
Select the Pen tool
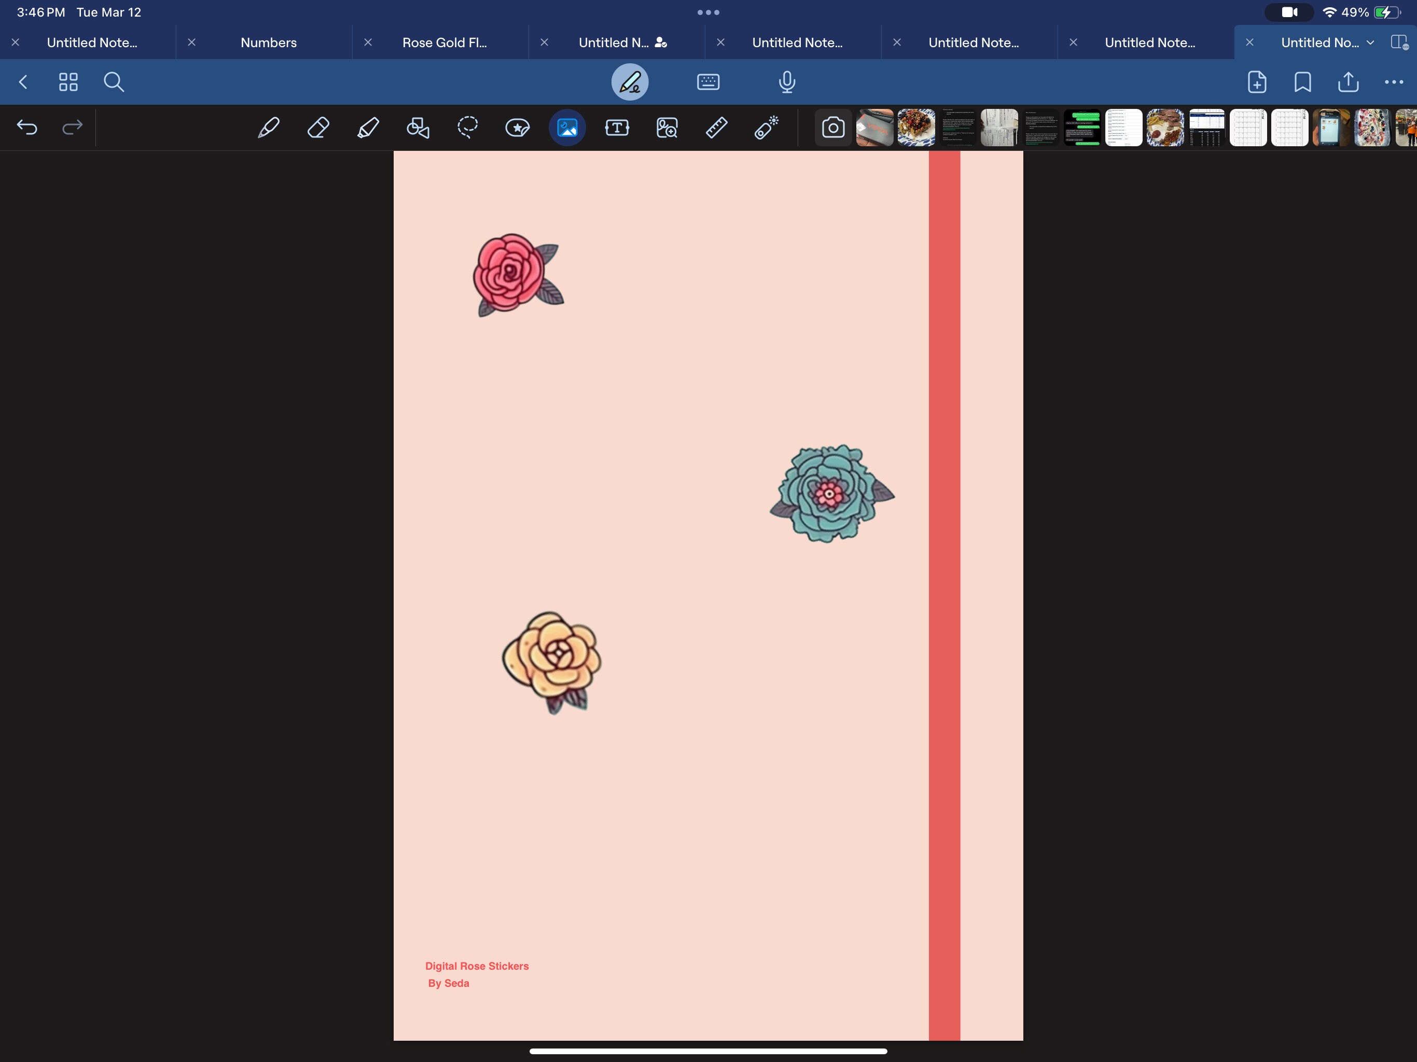[268, 128]
